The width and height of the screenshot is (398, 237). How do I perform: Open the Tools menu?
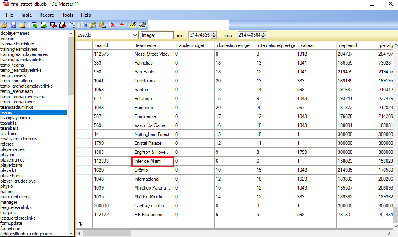pos(68,15)
